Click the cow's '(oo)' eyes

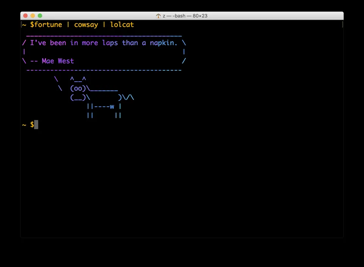(x=78, y=88)
